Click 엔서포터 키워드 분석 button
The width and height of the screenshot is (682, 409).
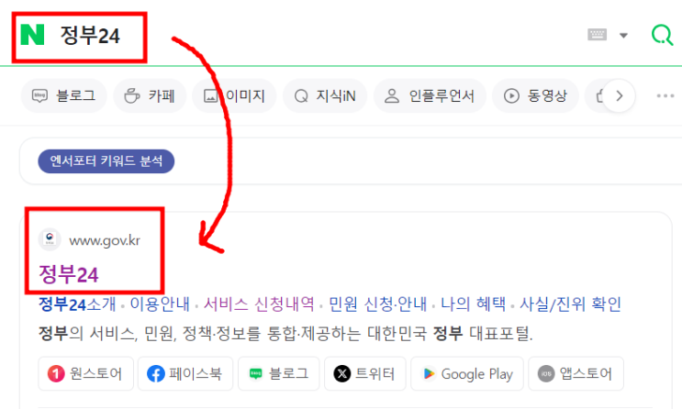click(x=106, y=161)
